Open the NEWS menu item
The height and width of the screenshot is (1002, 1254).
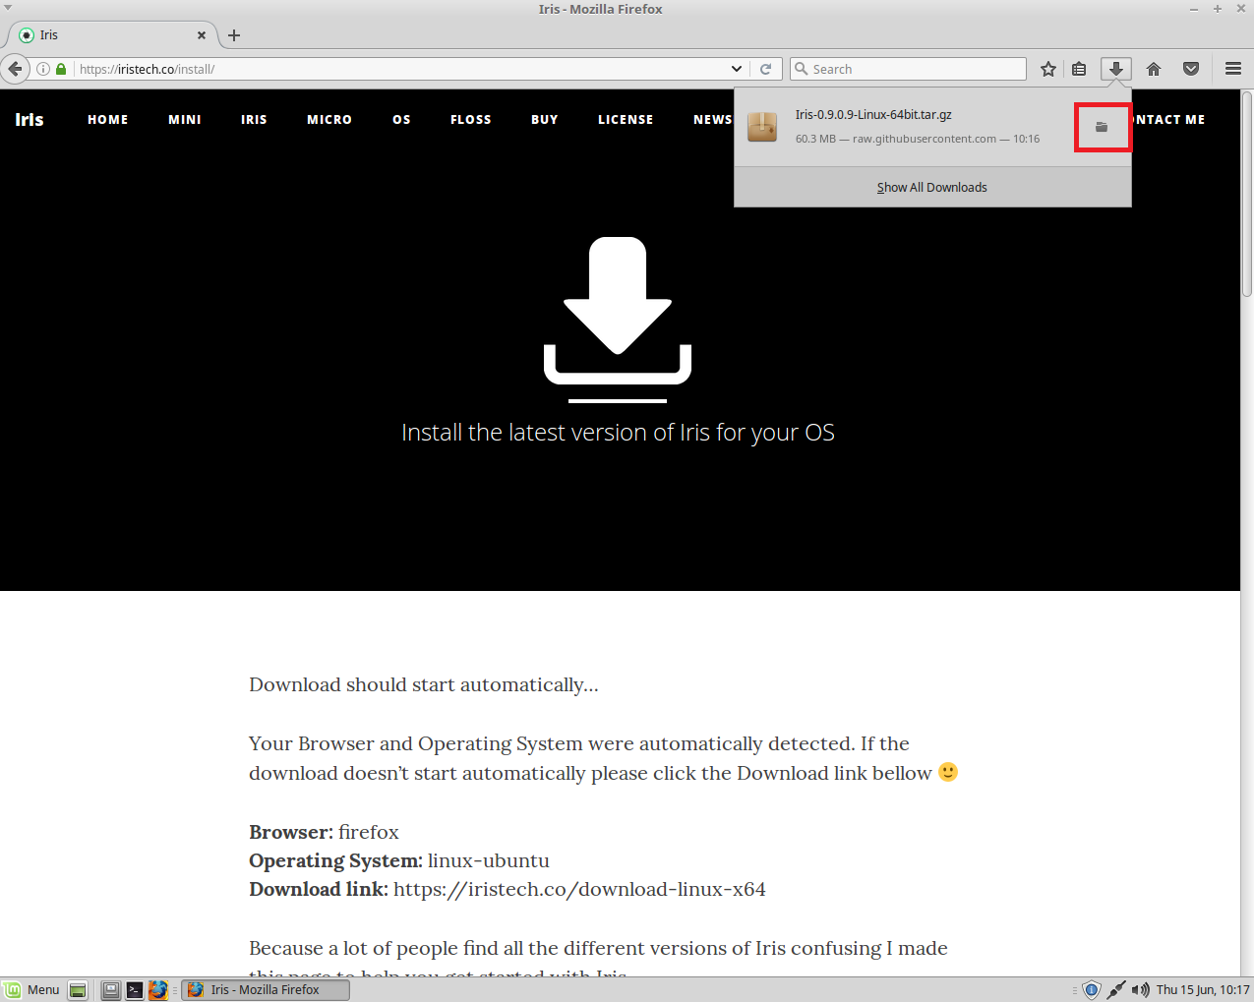click(x=712, y=119)
